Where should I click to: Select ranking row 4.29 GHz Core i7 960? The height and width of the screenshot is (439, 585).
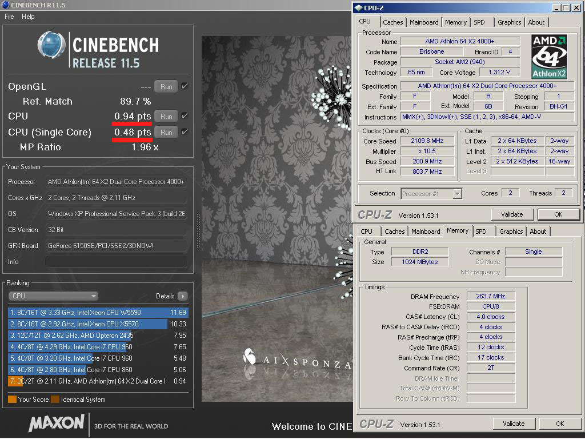98,347
